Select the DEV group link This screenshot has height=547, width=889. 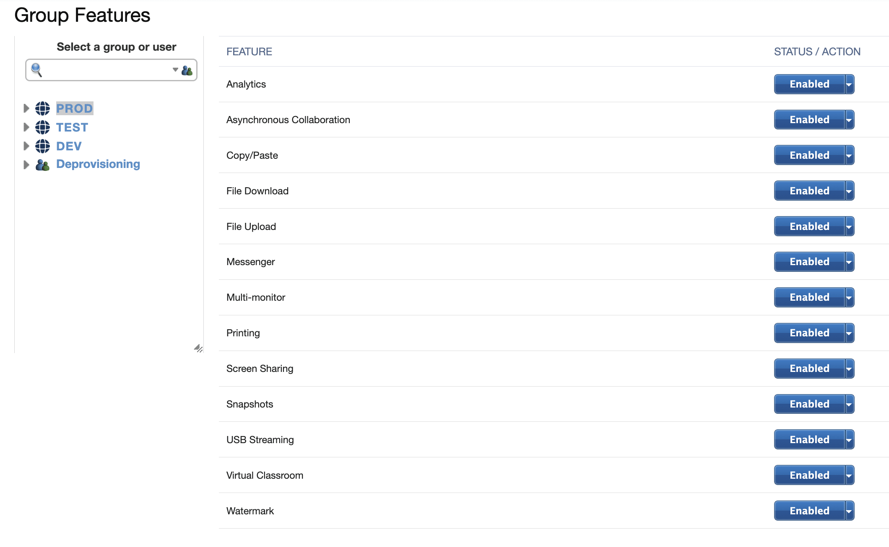(x=69, y=146)
